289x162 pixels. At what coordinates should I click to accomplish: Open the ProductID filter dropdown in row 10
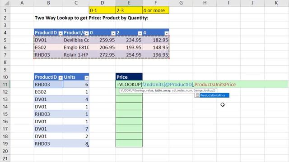pyautogui.click(x=61, y=78)
